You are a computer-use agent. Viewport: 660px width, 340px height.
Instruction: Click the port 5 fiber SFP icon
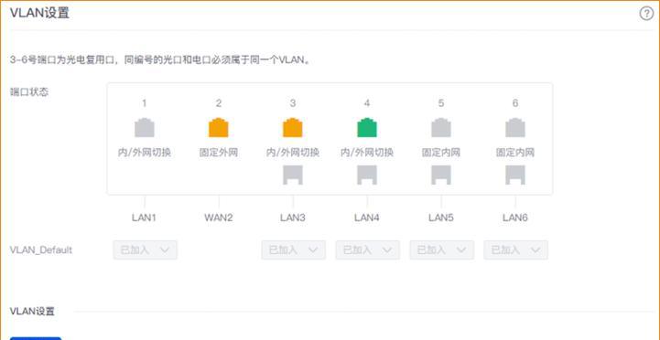click(x=441, y=175)
